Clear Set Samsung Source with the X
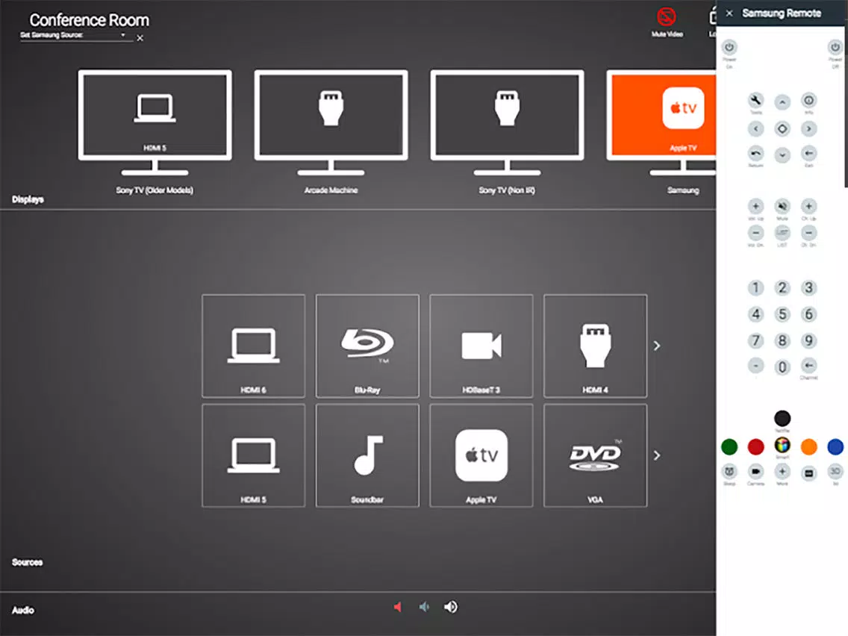Viewport: 848px width, 636px height. pyautogui.click(x=140, y=38)
